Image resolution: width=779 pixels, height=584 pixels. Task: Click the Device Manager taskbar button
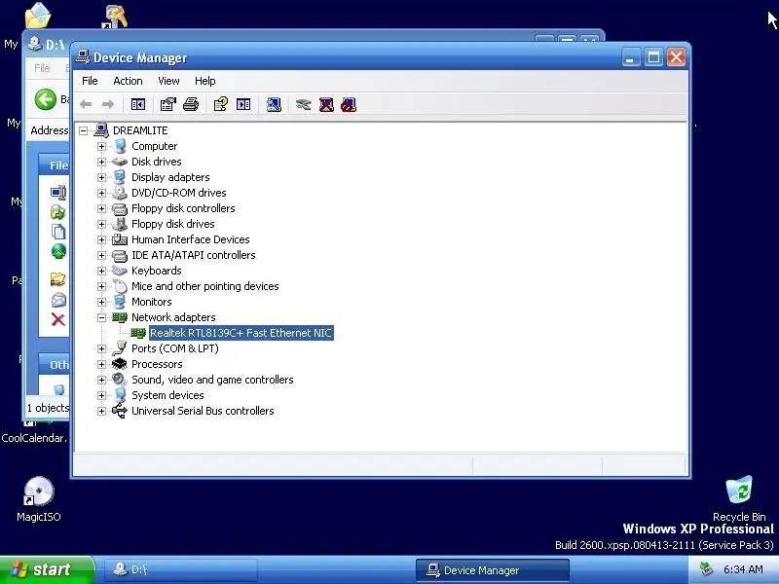pos(493,570)
